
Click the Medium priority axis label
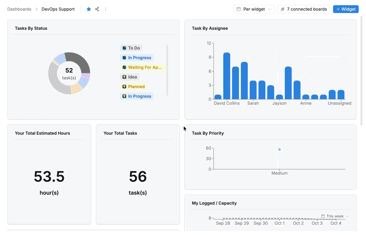click(x=279, y=173)
